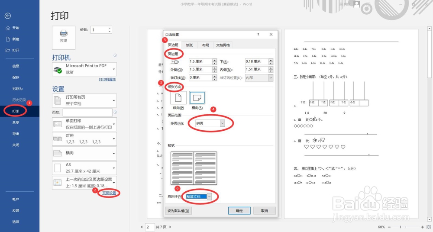Click the 页面设置 link
Image resolution: width=433 pixels, height=232 pixels.
[x=109, y=193]
